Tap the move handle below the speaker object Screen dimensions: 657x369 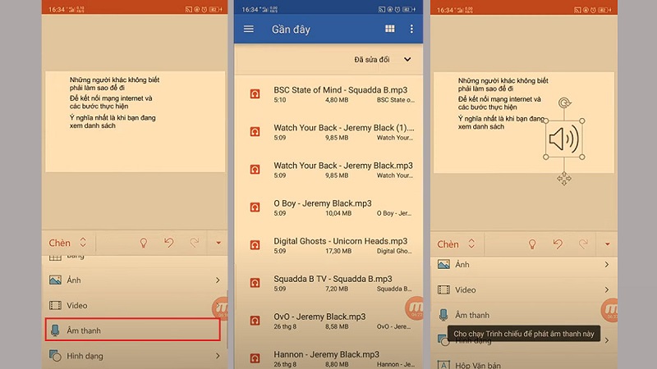click(563, 178)
